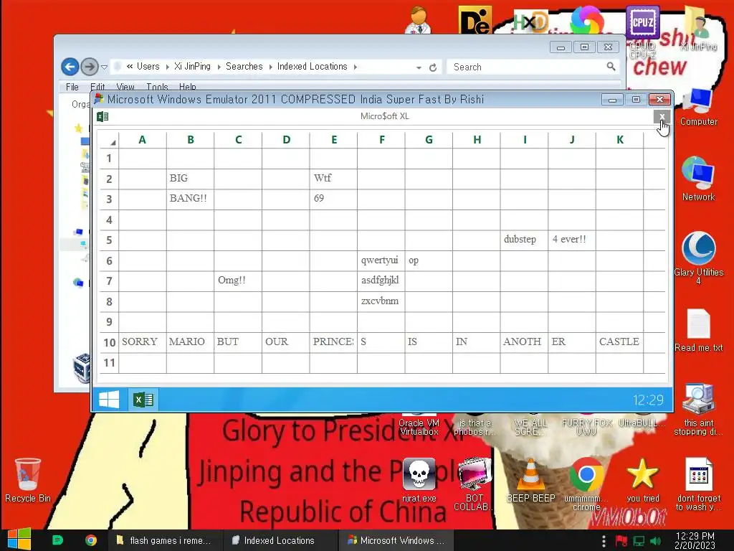The height and width of the screenshot is (551, 734).
Task: Click the cell containing PRINCE:
Action: point(333,342)
